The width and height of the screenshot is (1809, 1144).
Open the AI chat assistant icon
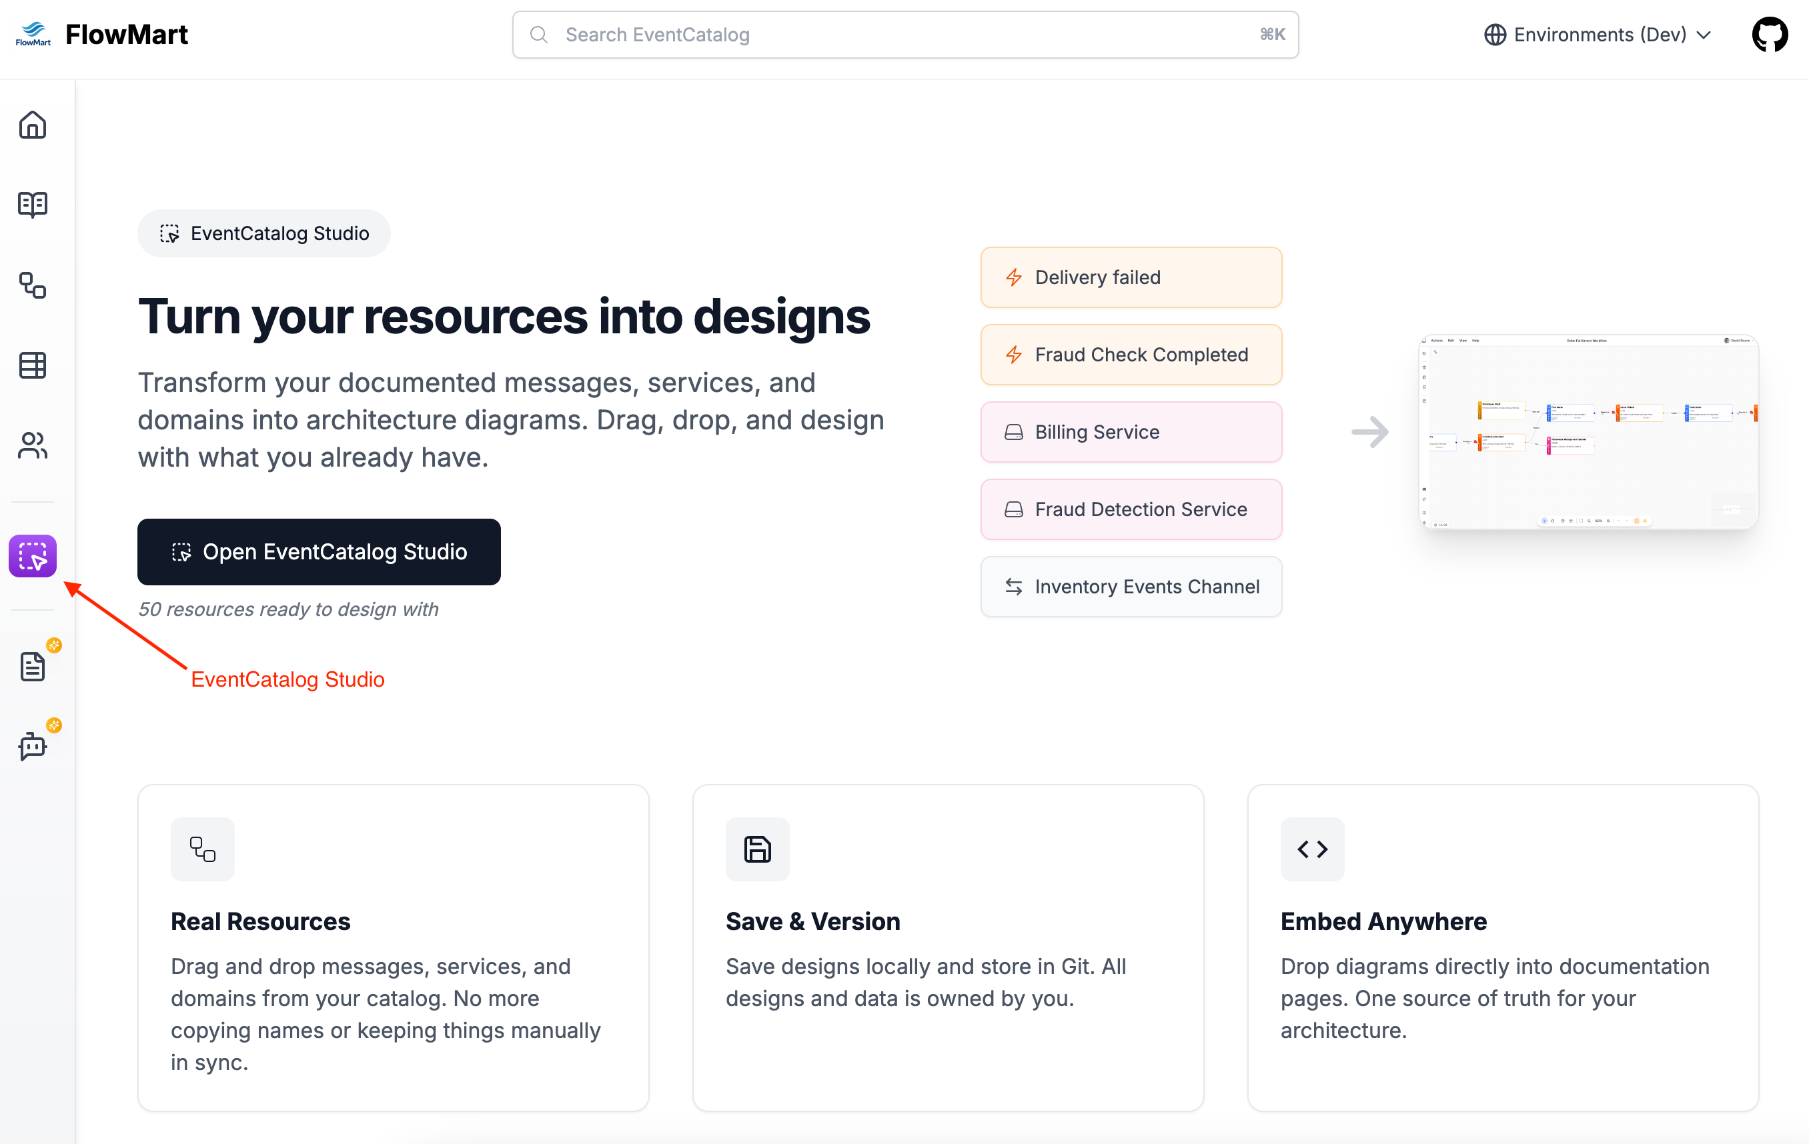pyautogui.click(x=32, y=745)
